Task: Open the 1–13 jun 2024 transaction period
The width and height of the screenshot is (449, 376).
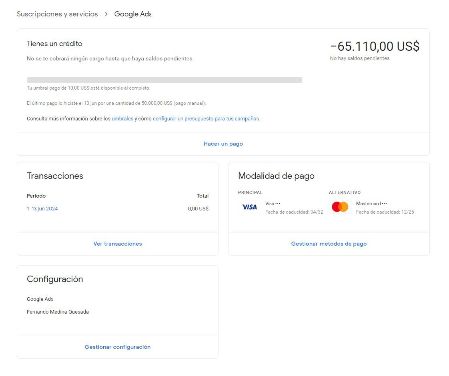Action: coord(42,209)
